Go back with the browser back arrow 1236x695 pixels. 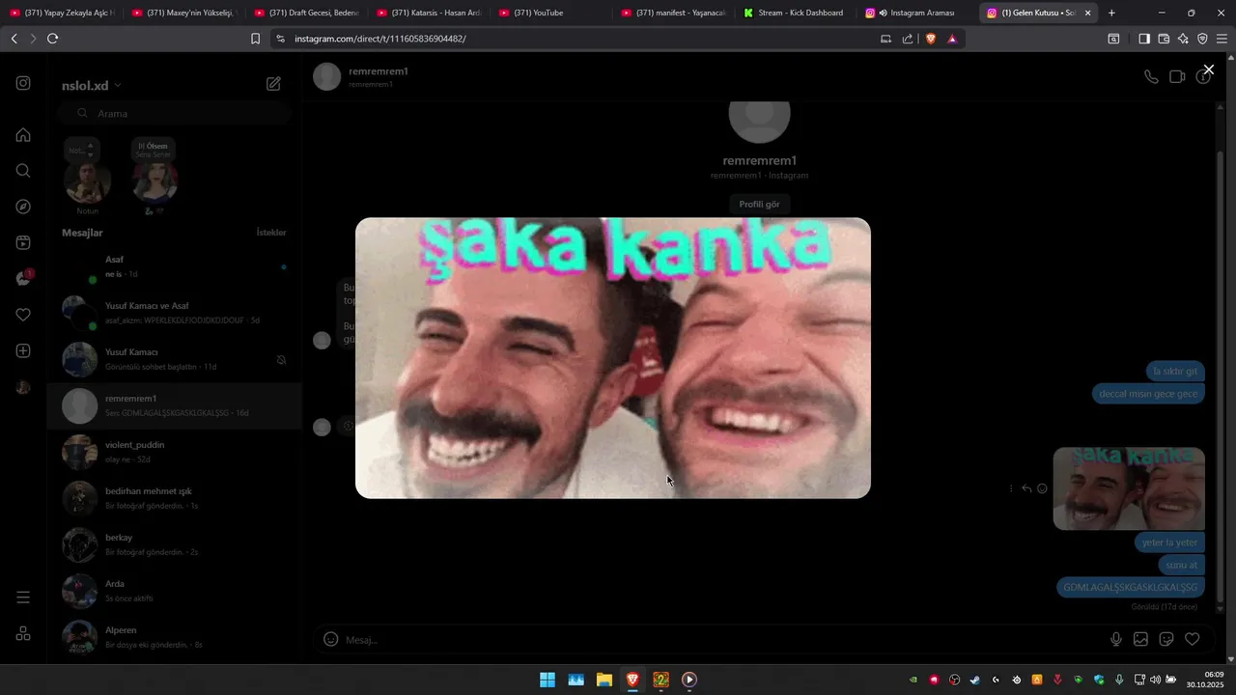click(x=14, y=39)
